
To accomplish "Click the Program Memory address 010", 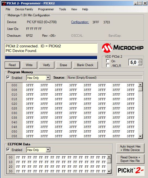I will [14, 94].
